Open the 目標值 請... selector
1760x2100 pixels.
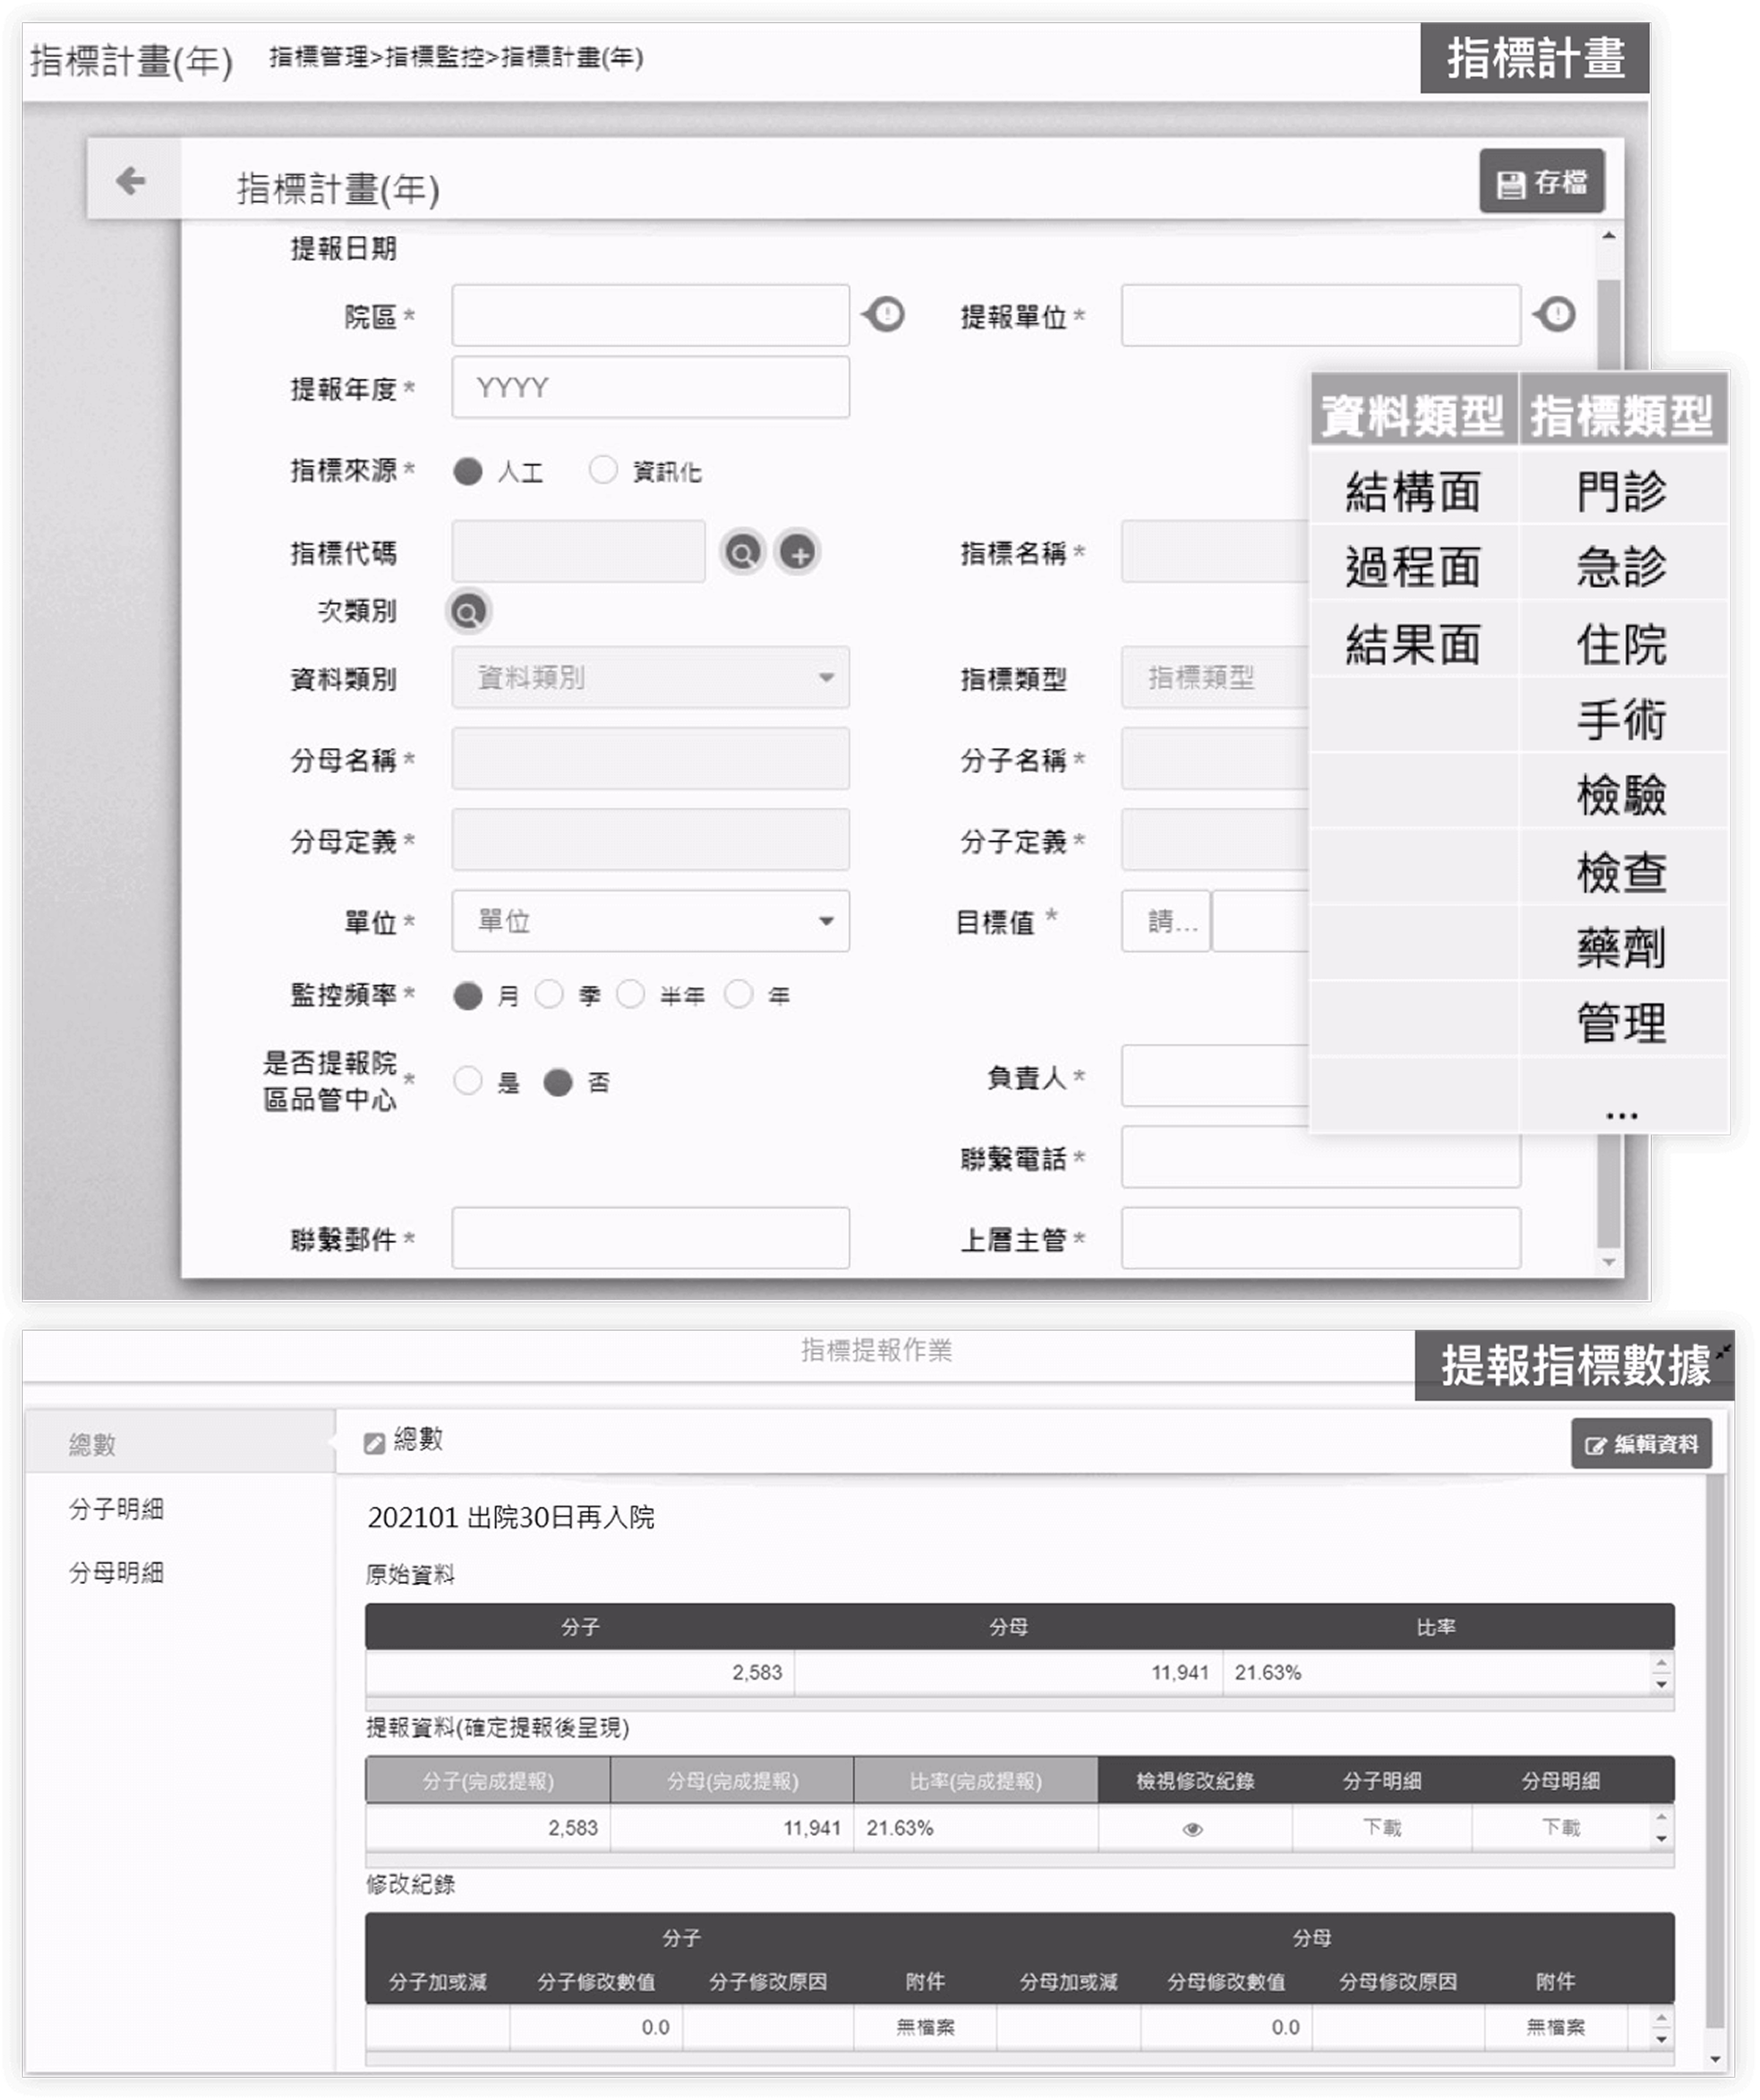(1165, 921)
